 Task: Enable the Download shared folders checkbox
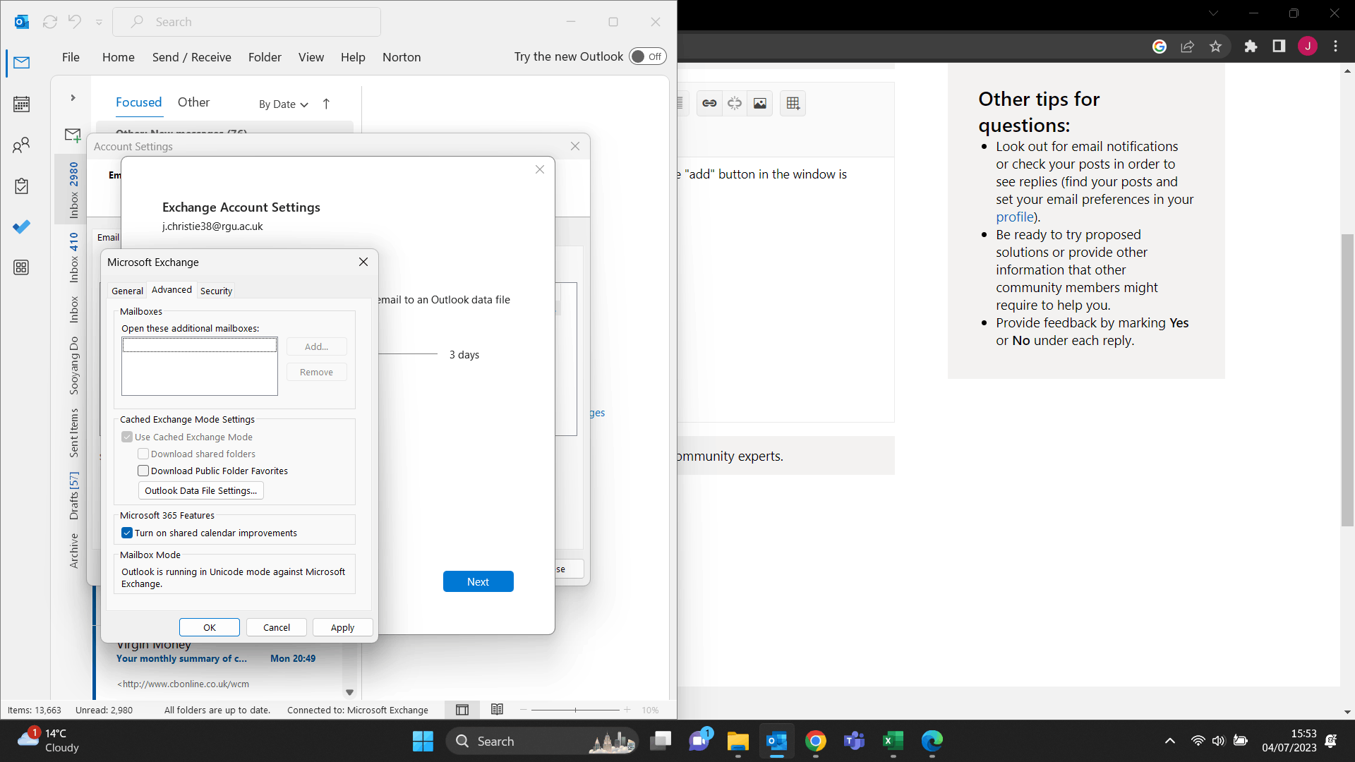(143, 454)
